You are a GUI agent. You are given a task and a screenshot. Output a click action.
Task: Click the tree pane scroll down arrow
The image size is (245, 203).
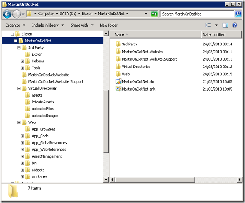(106, 180)
